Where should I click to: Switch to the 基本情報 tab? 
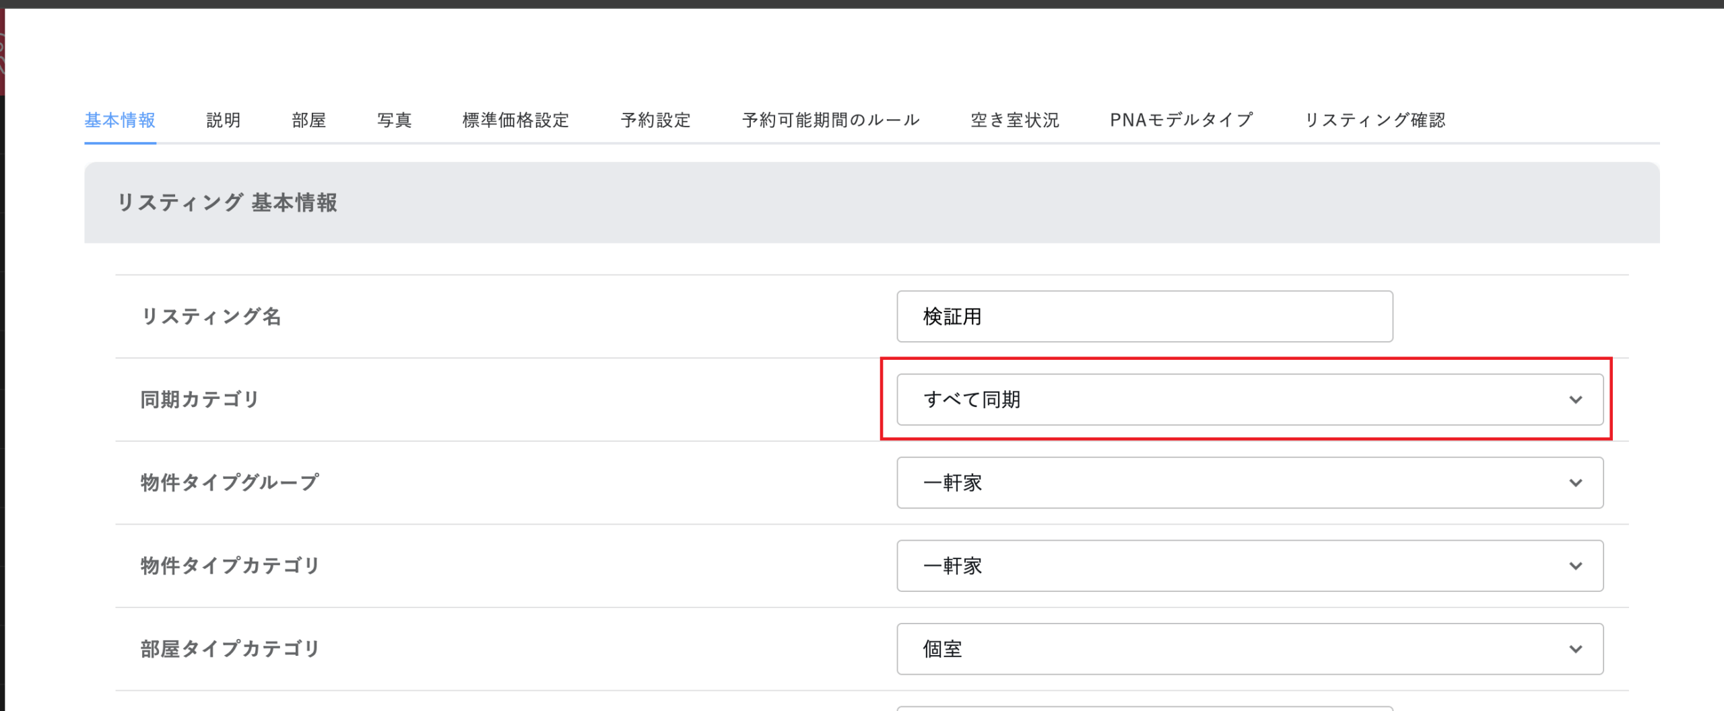click(x=120, y=120)
